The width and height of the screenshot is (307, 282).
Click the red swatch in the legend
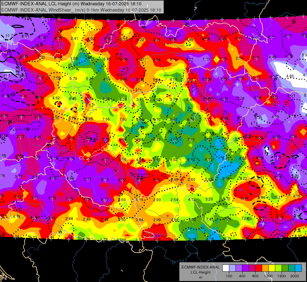point(259,268)
